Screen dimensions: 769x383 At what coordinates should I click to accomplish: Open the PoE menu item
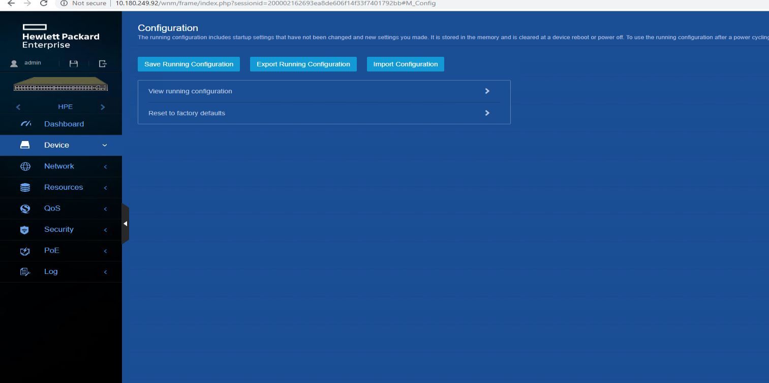pyautogui.click(x=61, y=251)
